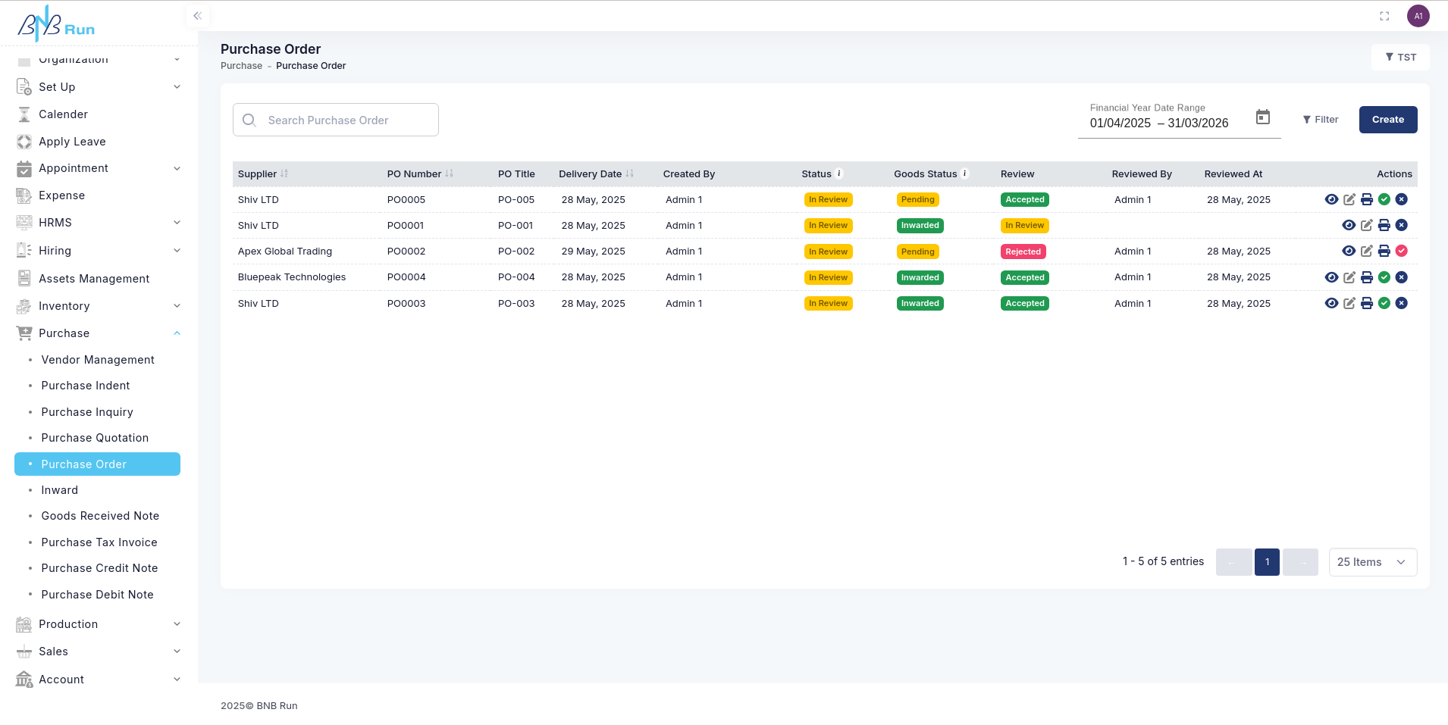The width and height of the screenshot is (1448, 725).
Task: Open Vendor Management in the sidebar
Action: click(x=98, y=360)
